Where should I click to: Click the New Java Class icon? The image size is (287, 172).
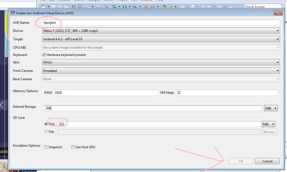point(153,6)
